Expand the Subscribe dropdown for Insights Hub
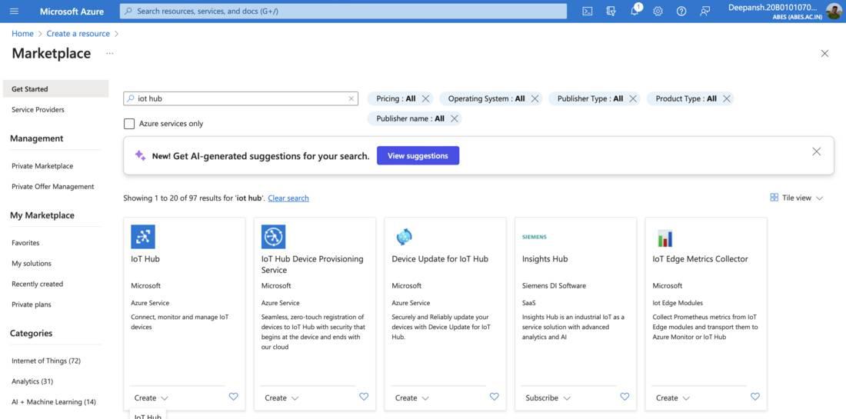This screenshot has height=419, width=846. [x=548, y=398]
